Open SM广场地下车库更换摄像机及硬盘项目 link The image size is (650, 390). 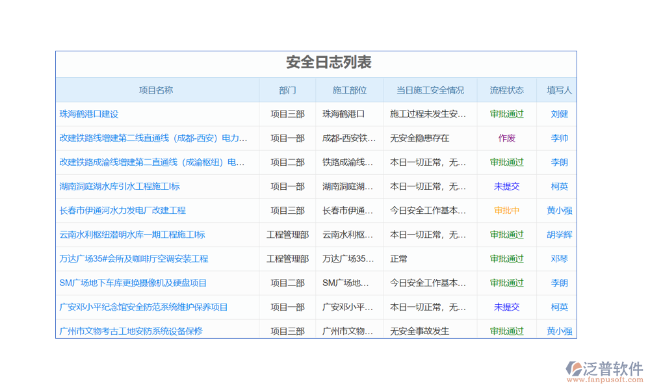tap(133, 283)
